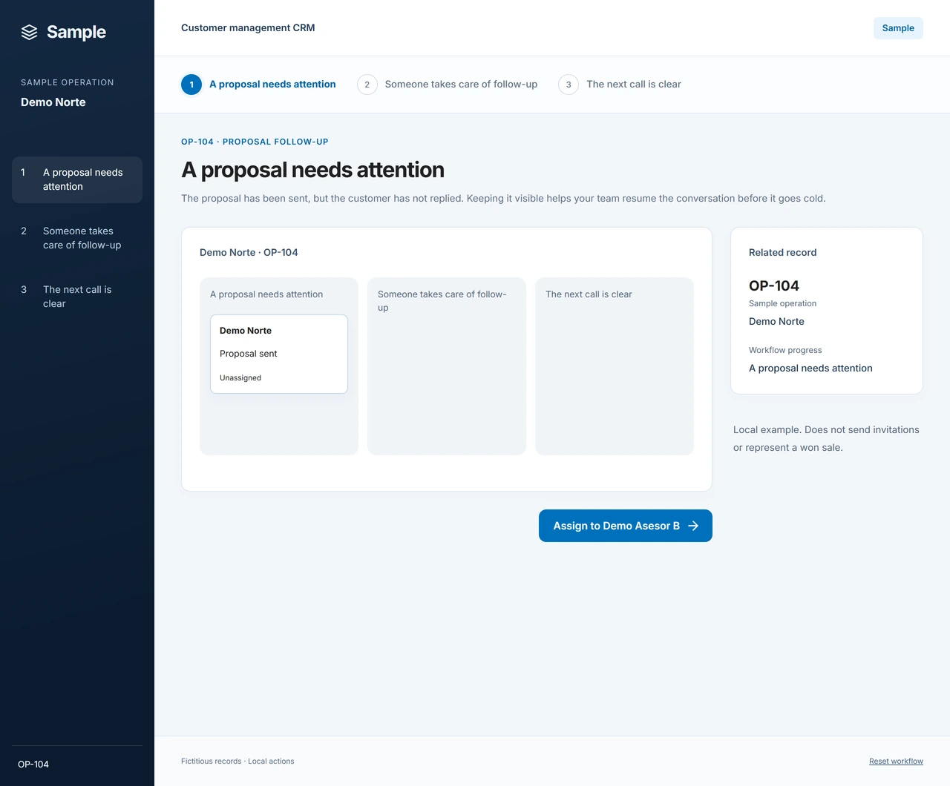Open sidebar item A proposal needs attention
The image size is (950, 786).
(x=77, y=179)
